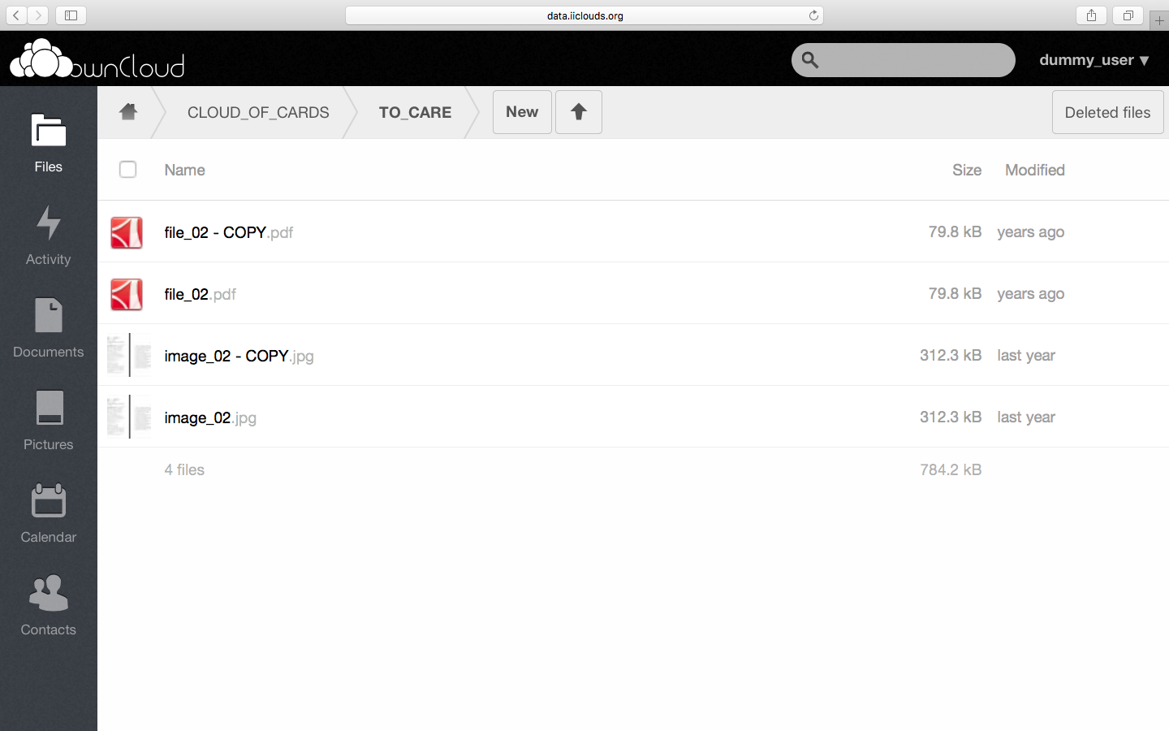Select the TO_CARE breadcrumb
The image size is (1169, 731).
415,112
